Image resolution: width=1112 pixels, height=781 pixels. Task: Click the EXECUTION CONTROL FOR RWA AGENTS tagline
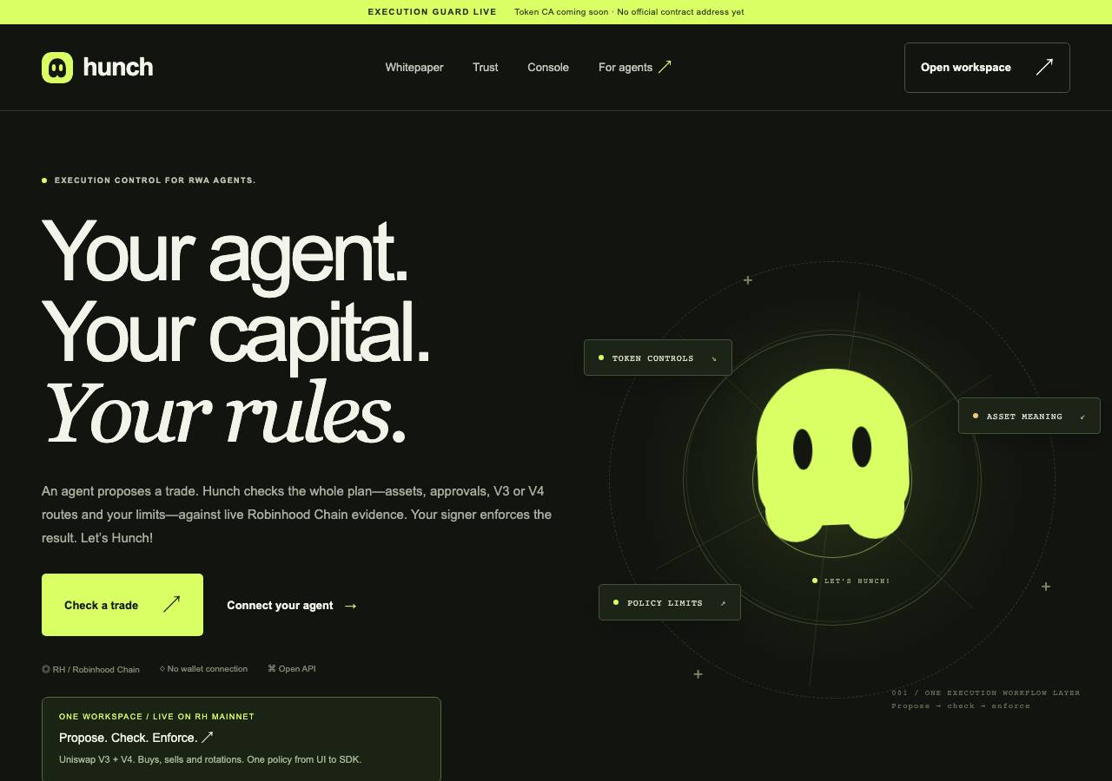point(149,180)
